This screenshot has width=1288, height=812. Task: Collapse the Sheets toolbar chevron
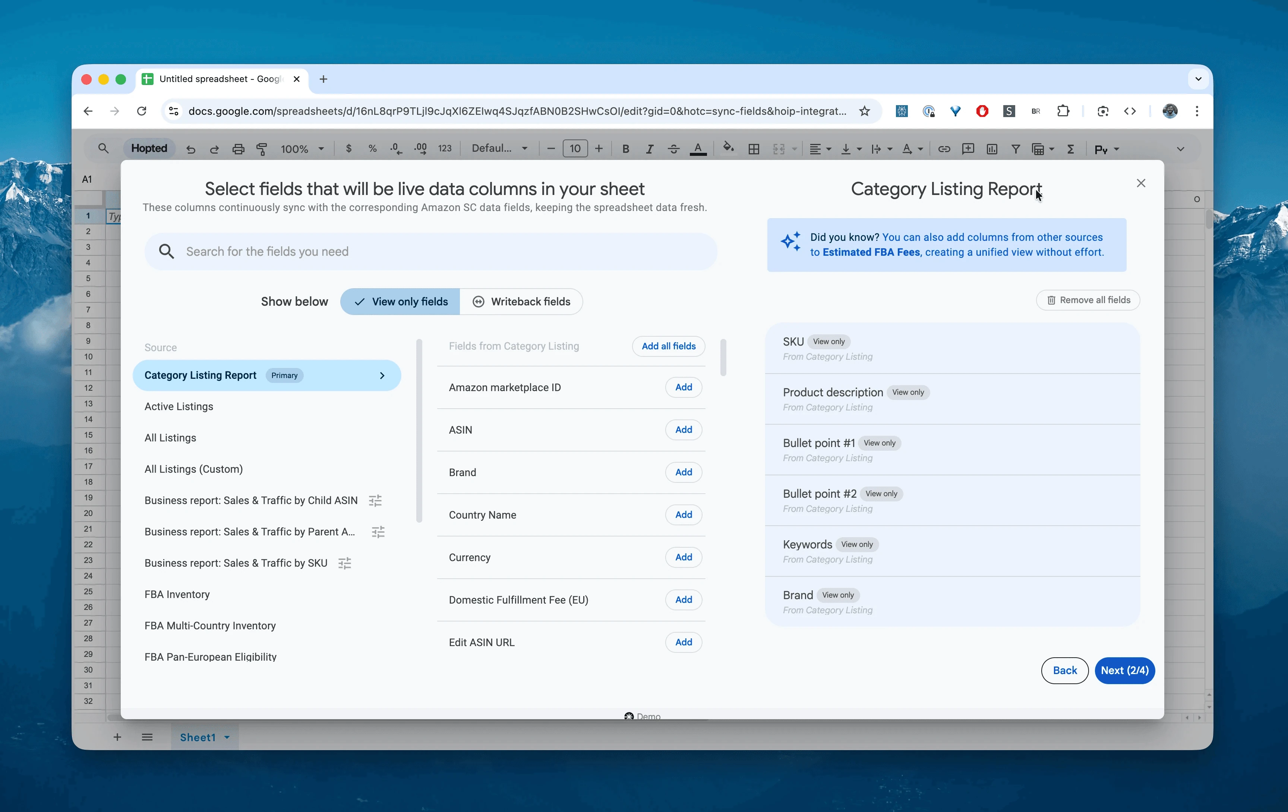1181,149
